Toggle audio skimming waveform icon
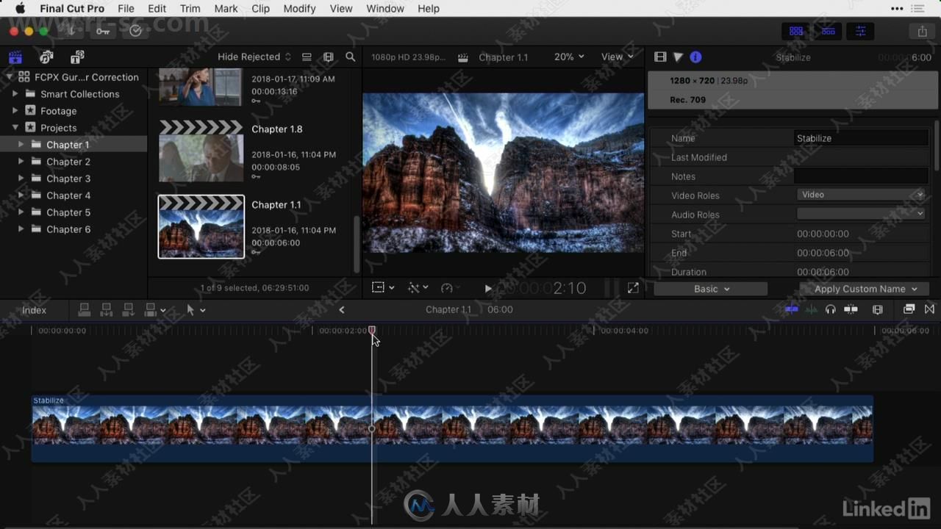Image resolution: width=941 pixels, height=529 pixels. click(x=811, y=310)
